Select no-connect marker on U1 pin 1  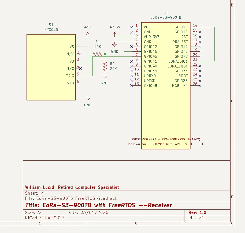point(132,27)
